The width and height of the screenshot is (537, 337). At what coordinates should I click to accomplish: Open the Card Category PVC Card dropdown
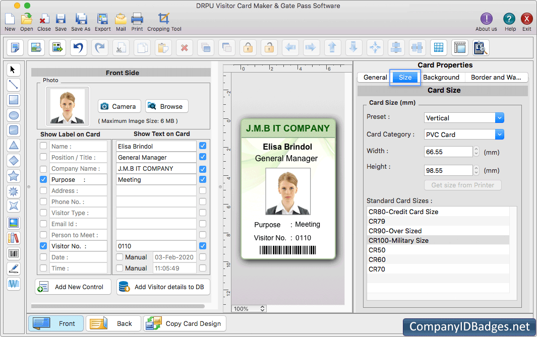point(499,134)
